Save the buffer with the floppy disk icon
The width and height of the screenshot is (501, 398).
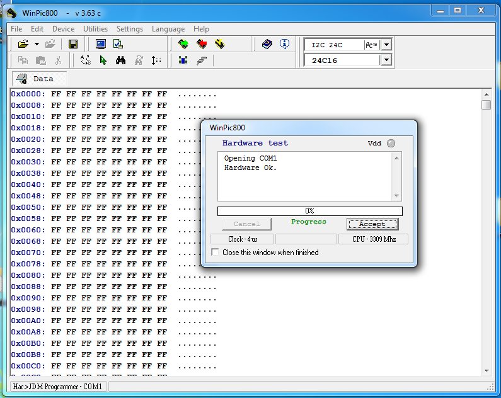pos(73,44)
